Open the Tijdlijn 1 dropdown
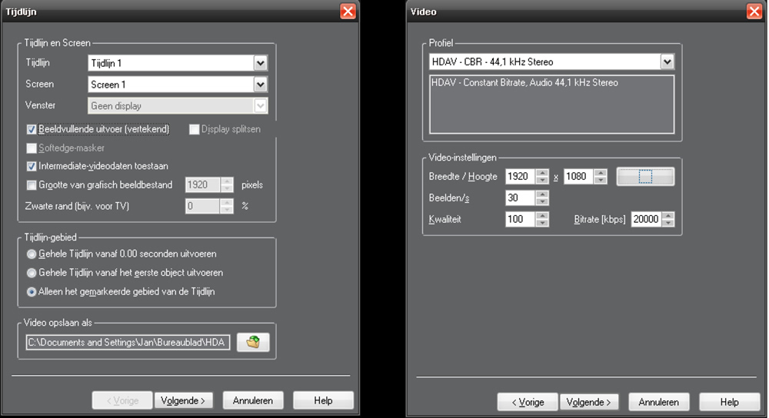Viewport: 769px width, 418px height. point(261,63)
